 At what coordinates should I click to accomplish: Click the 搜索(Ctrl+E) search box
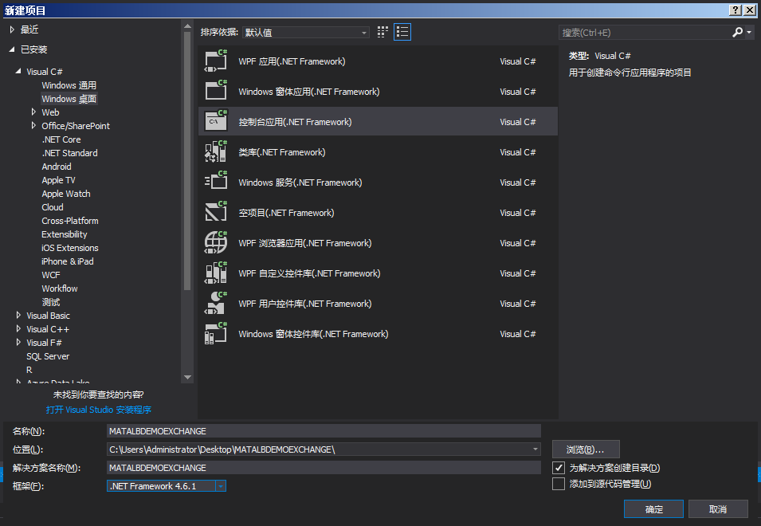pyautogui.click(x=645, y=33)
